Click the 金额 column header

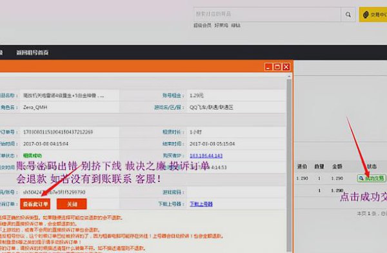(x=337, y=167)
